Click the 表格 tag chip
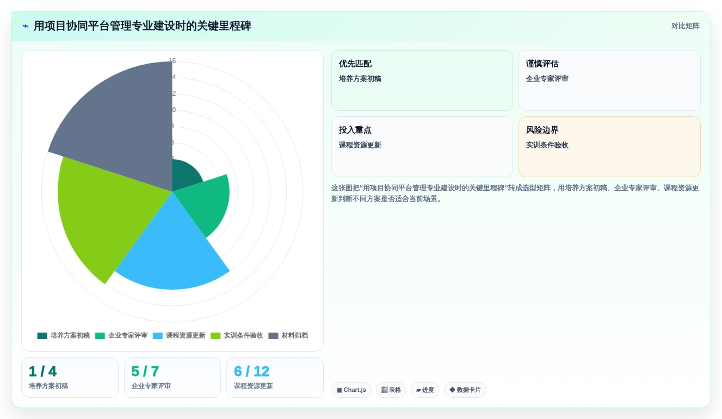 tap(391, 390)
